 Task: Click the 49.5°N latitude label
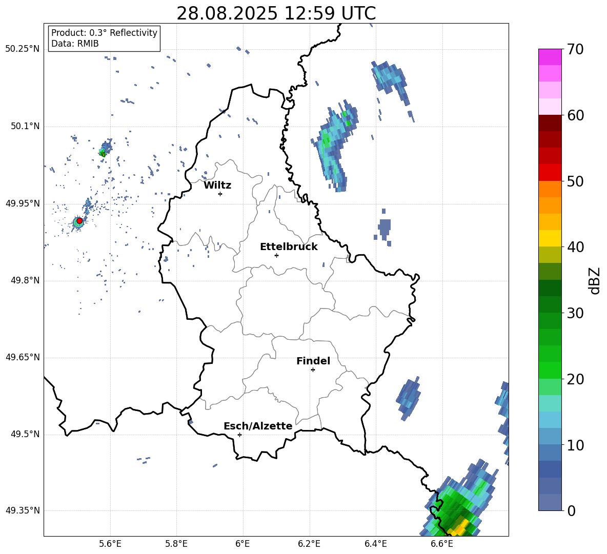coord(25,434)
